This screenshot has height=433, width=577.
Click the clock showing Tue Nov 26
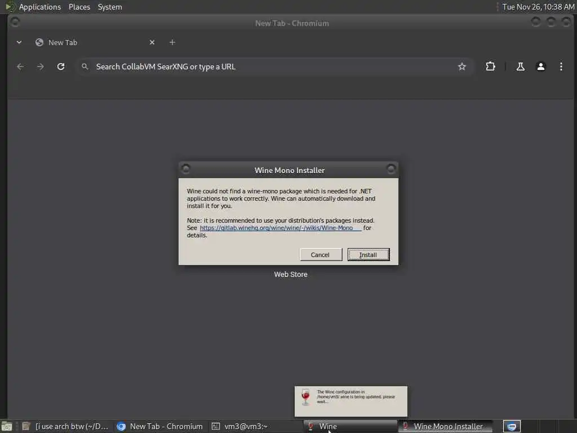coord(538,7)
